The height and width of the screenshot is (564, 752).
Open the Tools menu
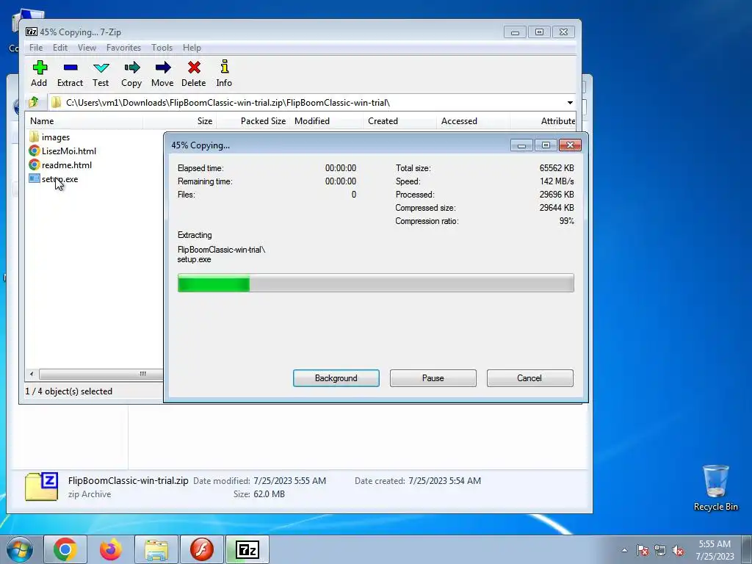[162, 48]
